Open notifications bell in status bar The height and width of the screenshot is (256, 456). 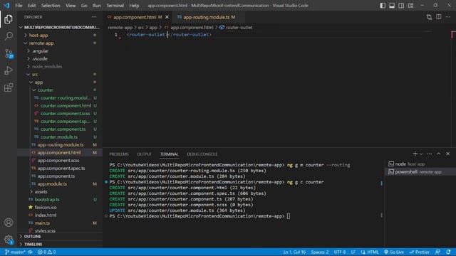[448, 252]
